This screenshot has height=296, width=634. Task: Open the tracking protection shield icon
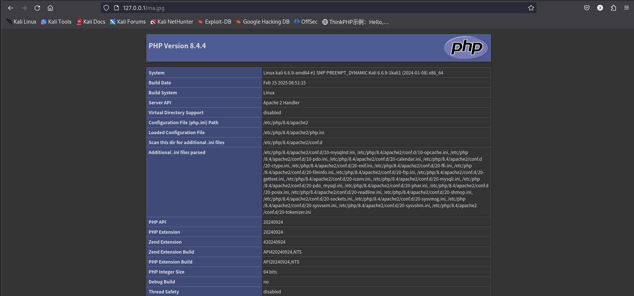coord(106,8)
